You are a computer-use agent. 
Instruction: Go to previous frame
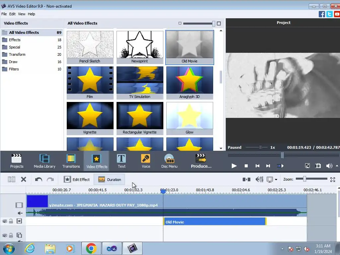[257, 166]
